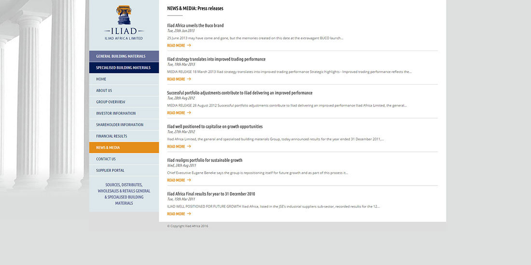Click the arrow under the 28th Aug 2012 release
The image size is (531, 265).
[x=189, y=113]
